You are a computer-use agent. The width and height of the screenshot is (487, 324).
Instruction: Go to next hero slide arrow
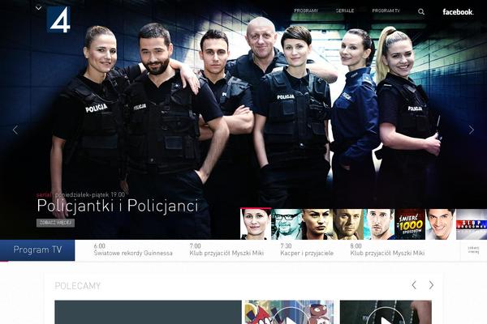pyautogui.click(x=471, y=130)
